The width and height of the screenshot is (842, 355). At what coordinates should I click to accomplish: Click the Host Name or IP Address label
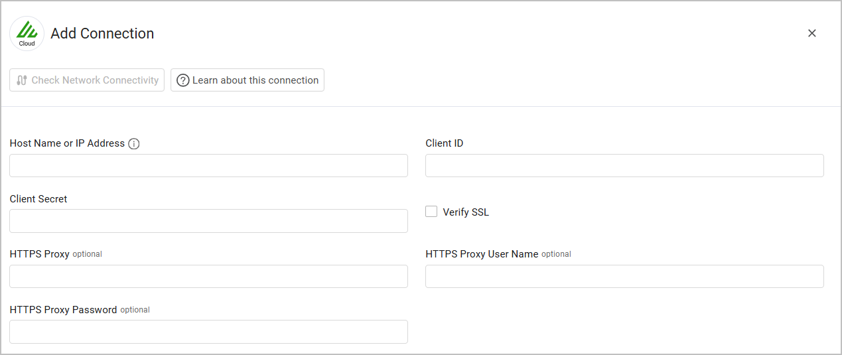(67, 143)
